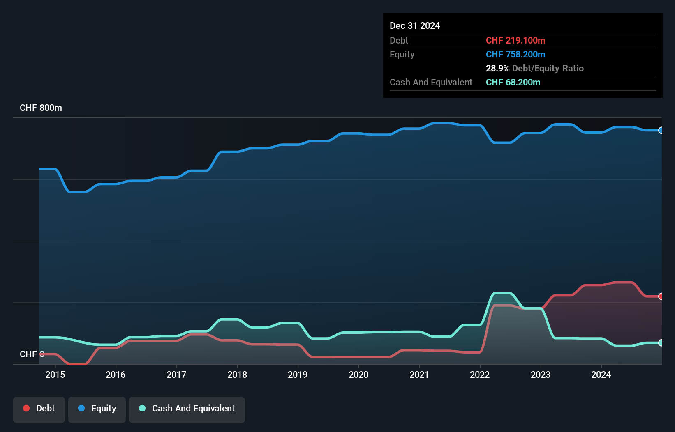This screenshot has height=432, width=675.
Task: Click the 2019 x-axis label
Action: coord(298,375)
